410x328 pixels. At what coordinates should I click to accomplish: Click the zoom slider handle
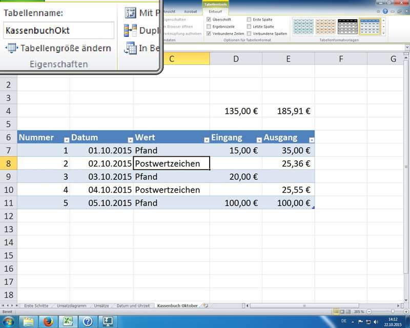393,312
